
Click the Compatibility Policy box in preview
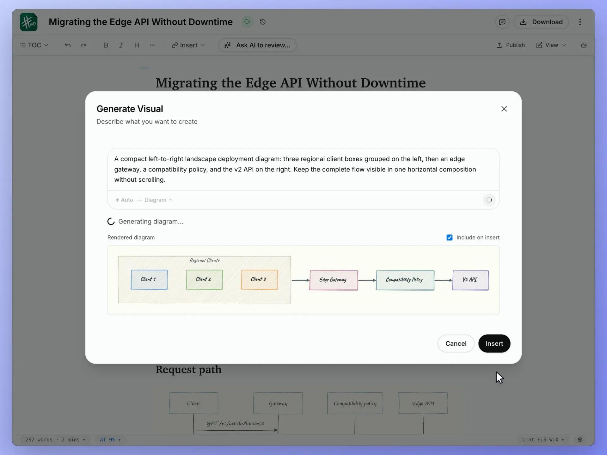click(405, 280)
